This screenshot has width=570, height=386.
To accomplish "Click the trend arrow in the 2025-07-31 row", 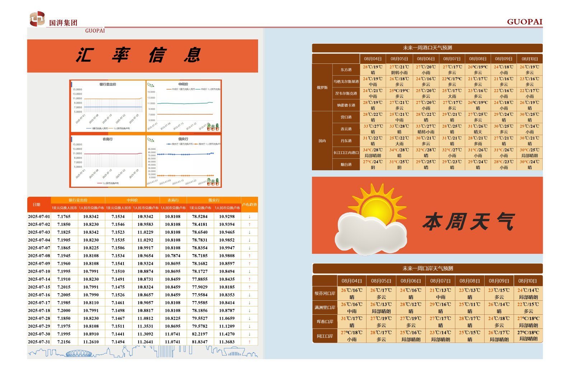I will click(x=249, y=342).
